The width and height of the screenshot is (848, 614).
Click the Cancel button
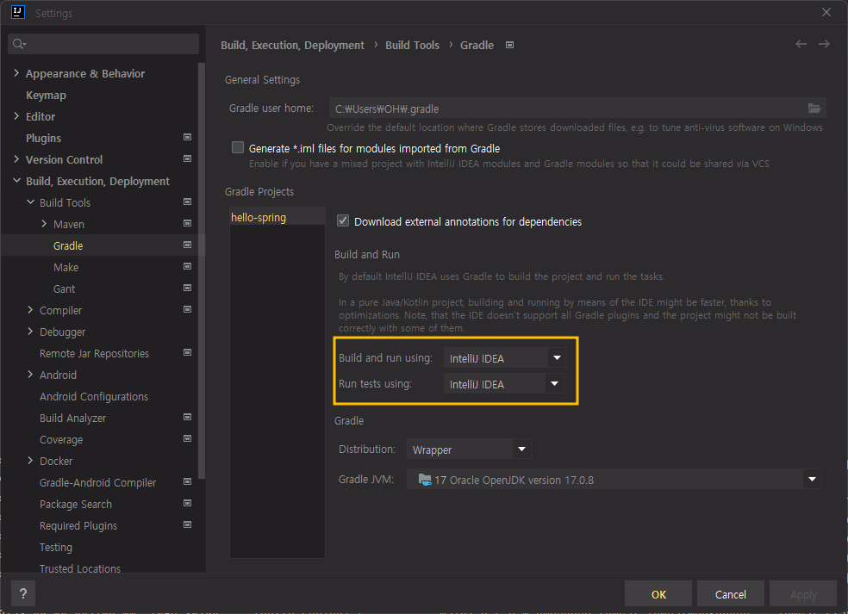[x=730, y=594]
